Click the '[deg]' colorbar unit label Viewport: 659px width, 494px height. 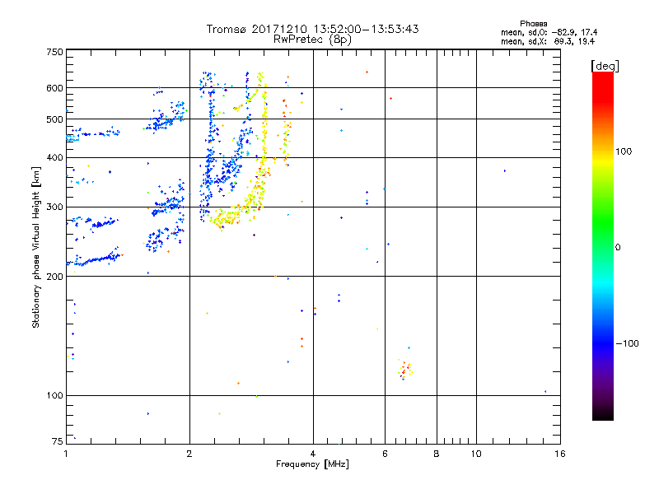click(x=605, y=66)
